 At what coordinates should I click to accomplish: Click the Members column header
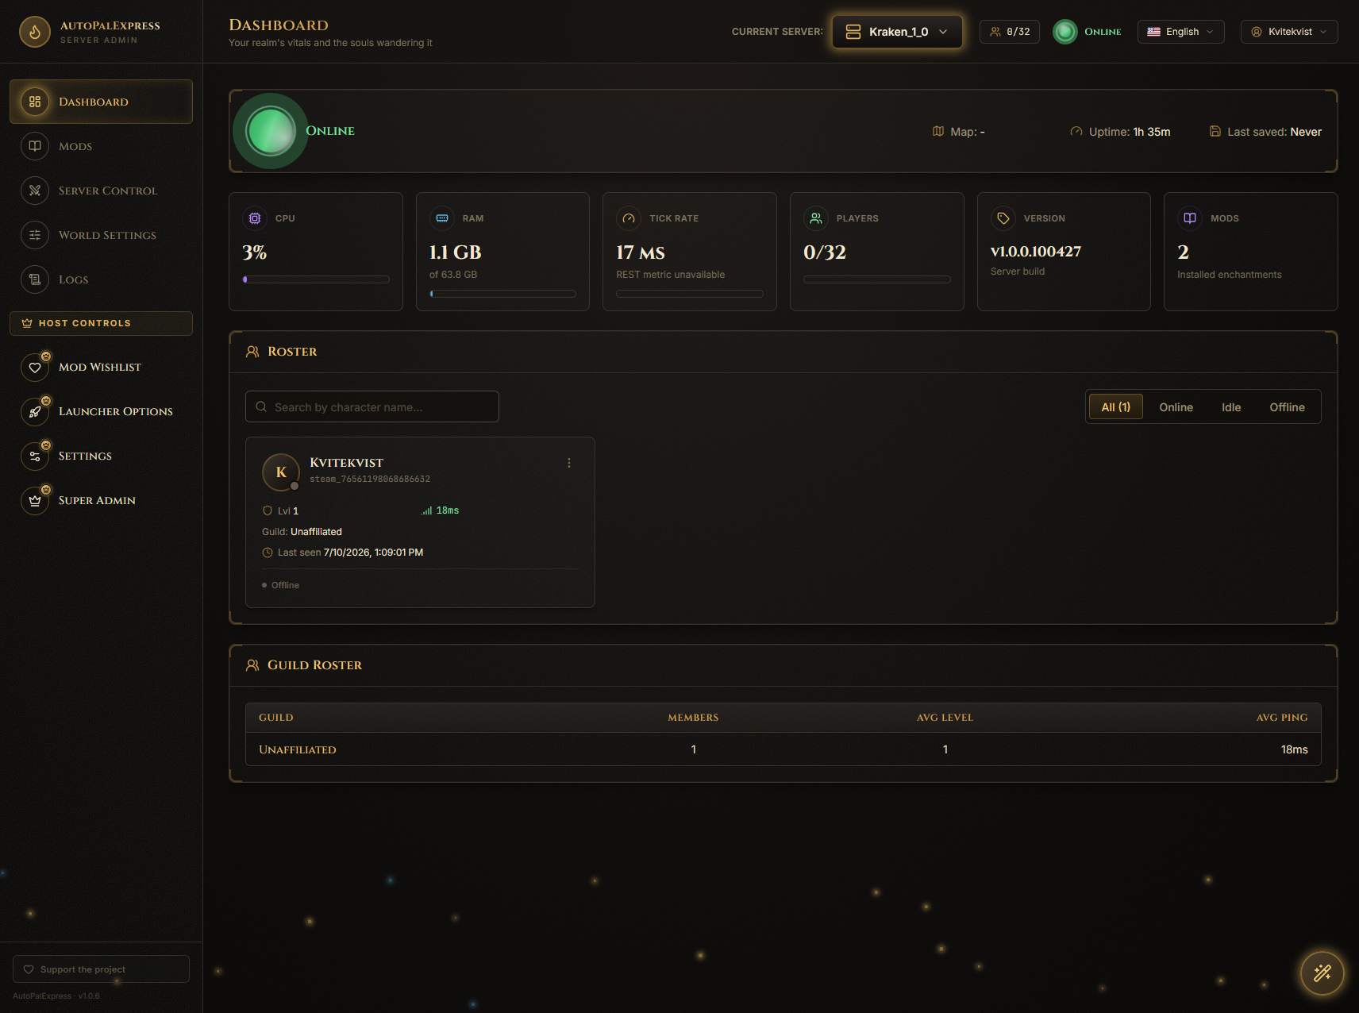693,718
